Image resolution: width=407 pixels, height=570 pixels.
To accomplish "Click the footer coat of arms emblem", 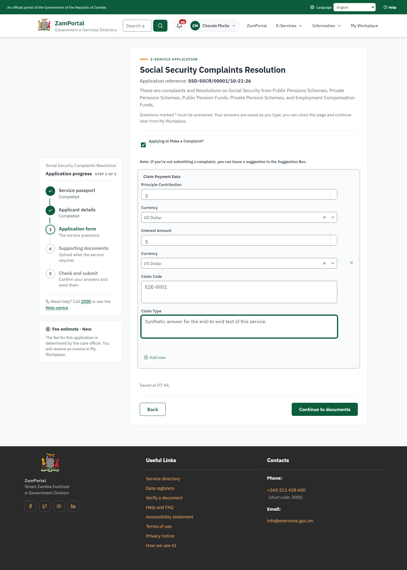I will (50, 463).
